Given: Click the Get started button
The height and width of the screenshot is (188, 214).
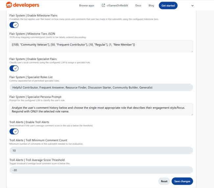Looking at the screenshot, I should (168, 6).
